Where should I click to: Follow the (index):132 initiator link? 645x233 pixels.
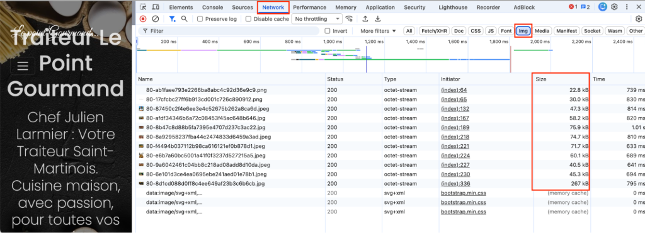455,109
